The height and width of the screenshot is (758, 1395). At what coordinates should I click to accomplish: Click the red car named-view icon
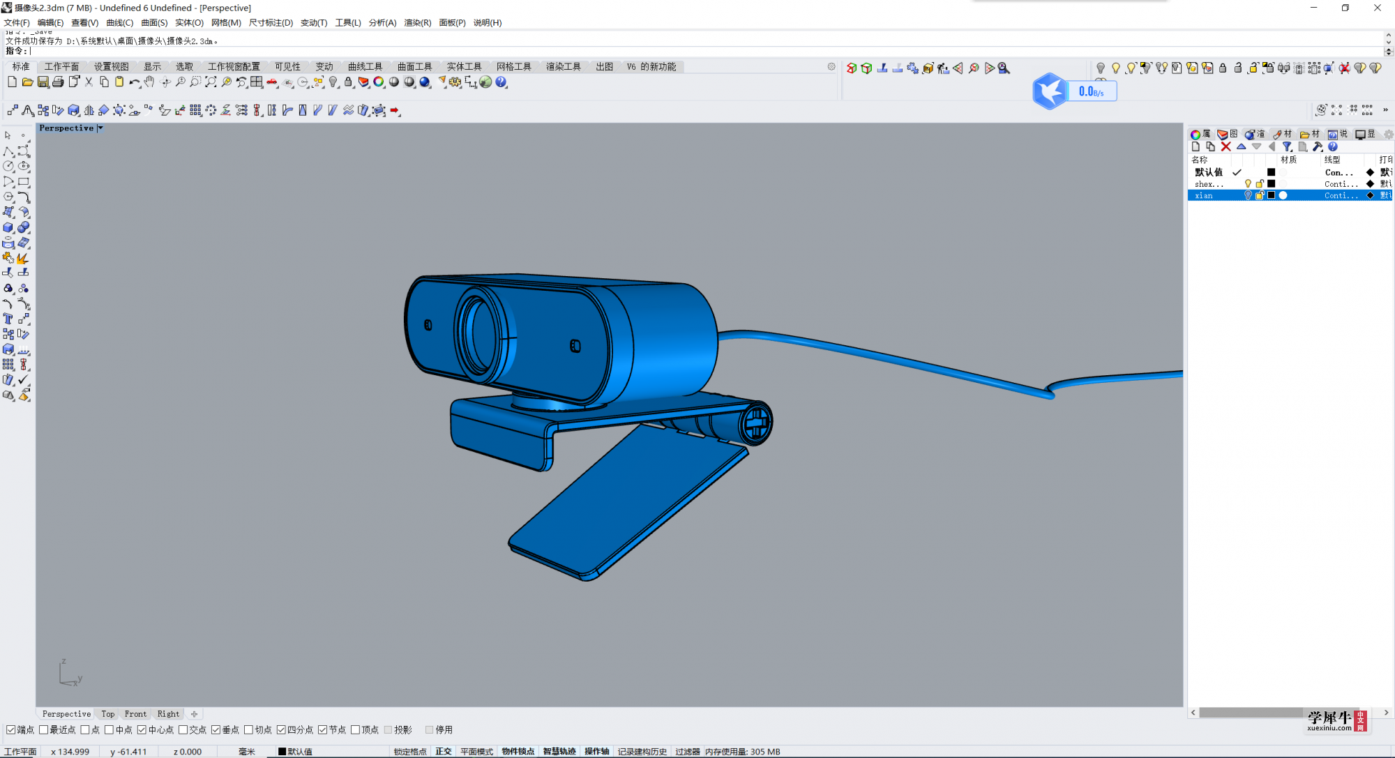(x=272, y=82)
